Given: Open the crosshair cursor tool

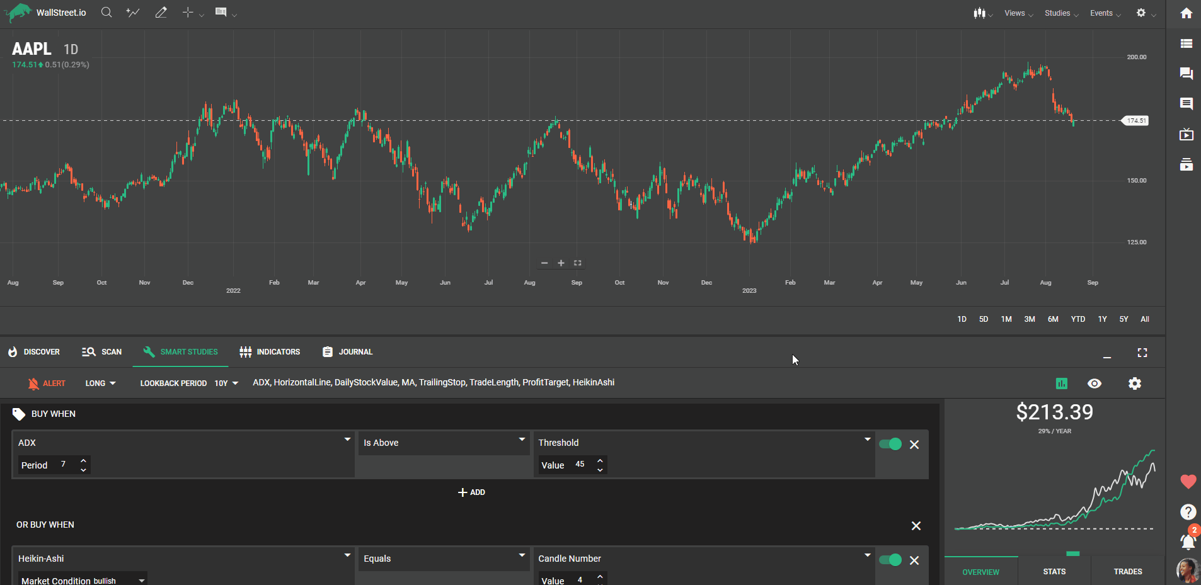Looking at the screenshot, I should point(188,13).
